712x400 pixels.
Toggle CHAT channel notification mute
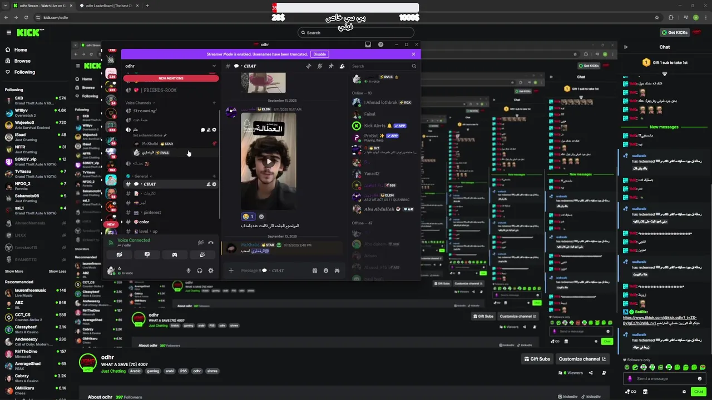tap(320, 66)
